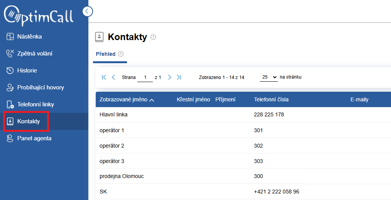Click the Telefonní čísla column header
This screenshot has height=200, width=391.
(271, 100)
